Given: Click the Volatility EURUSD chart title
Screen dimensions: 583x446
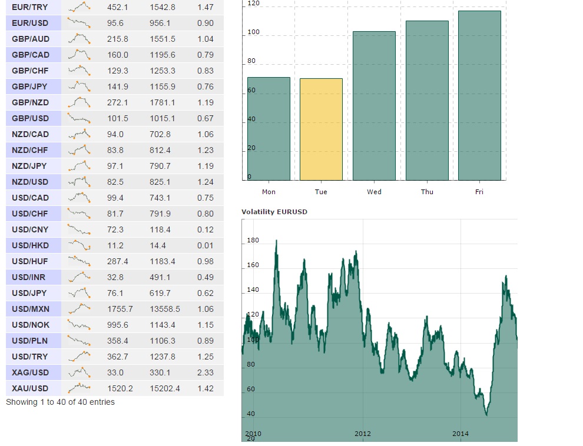Looking at the screenshot, I should (274, 212).
